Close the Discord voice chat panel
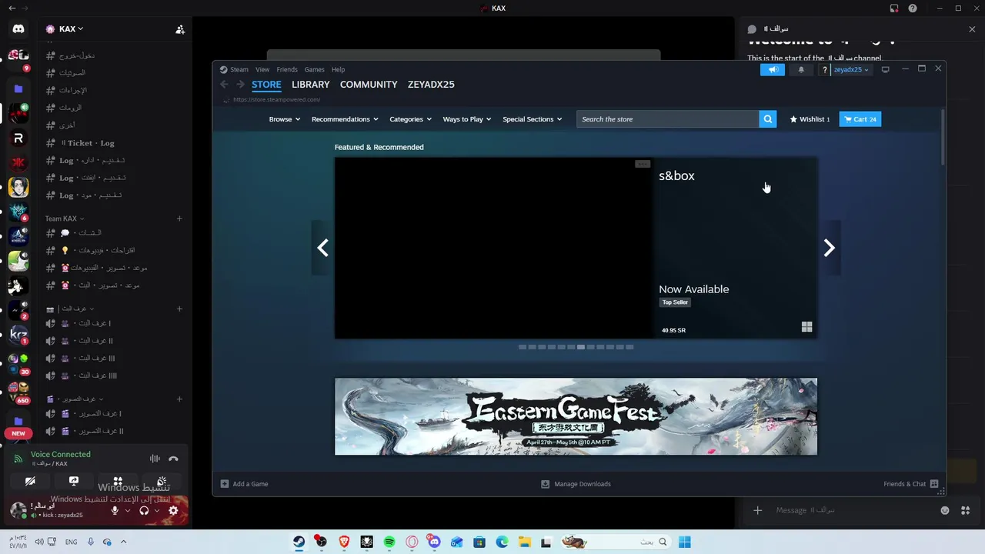985x554 pixels. coord(972,29)
